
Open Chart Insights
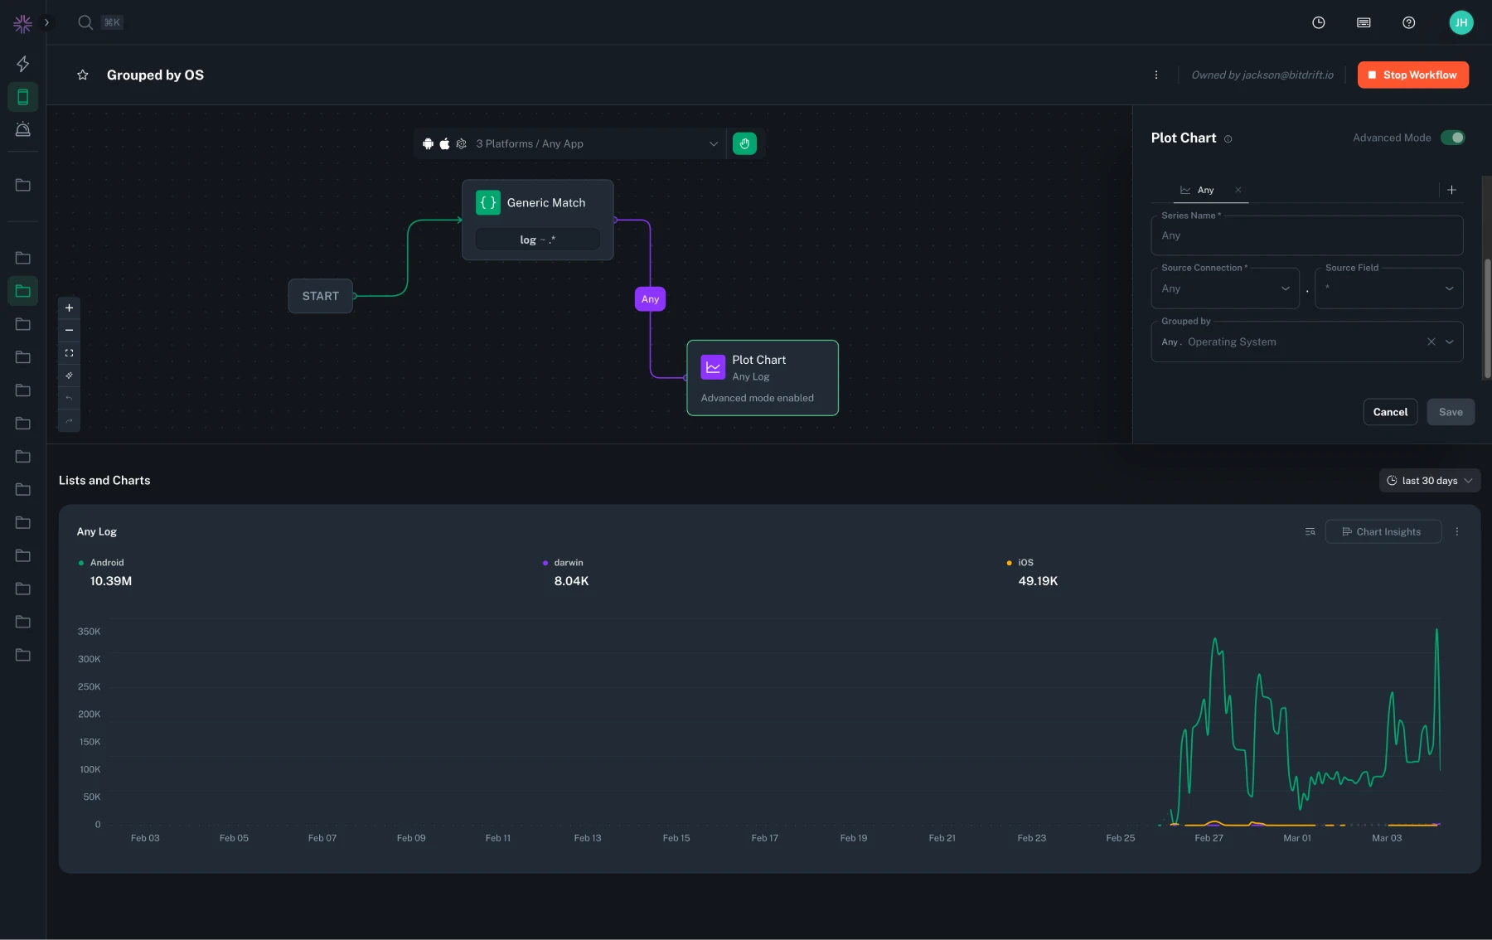coord(1382,532)
